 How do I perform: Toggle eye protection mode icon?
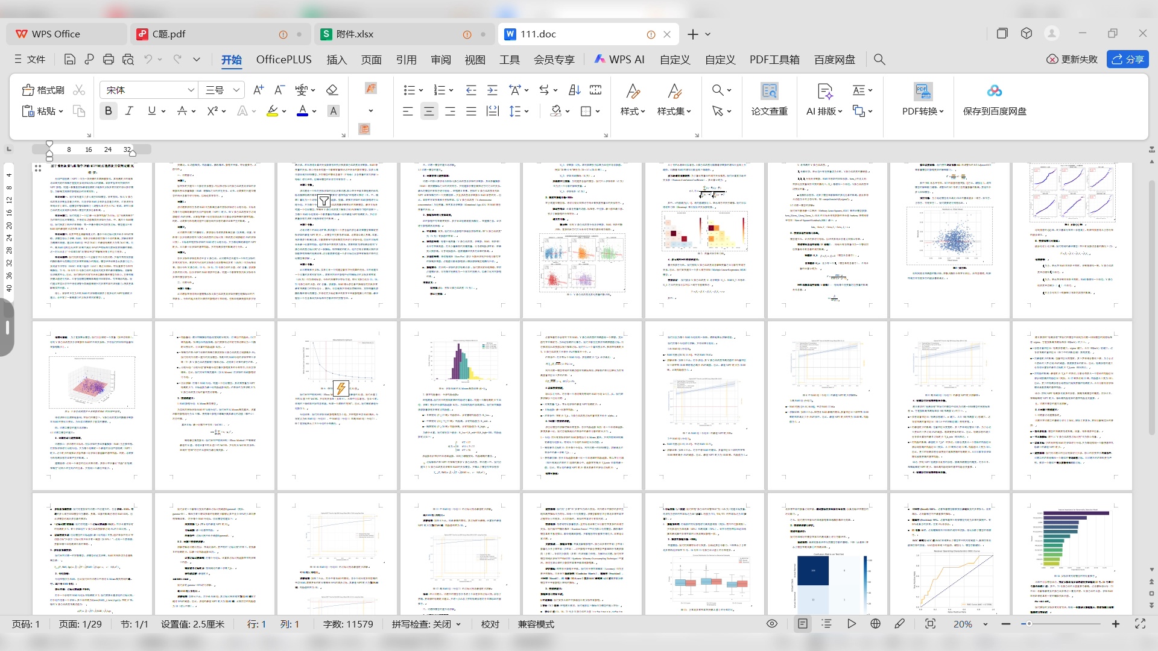772,624
